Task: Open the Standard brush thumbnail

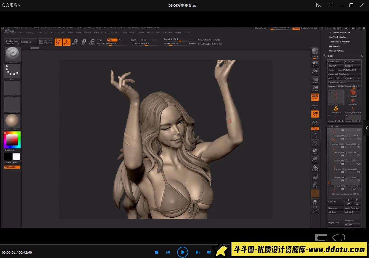Action: [13, 55]
